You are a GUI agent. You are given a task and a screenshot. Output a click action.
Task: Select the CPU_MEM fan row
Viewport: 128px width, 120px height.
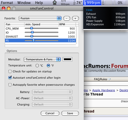click(40, 29)
